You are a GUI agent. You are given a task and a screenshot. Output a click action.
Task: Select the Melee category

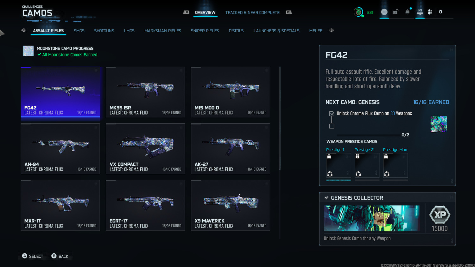(316, 31)
